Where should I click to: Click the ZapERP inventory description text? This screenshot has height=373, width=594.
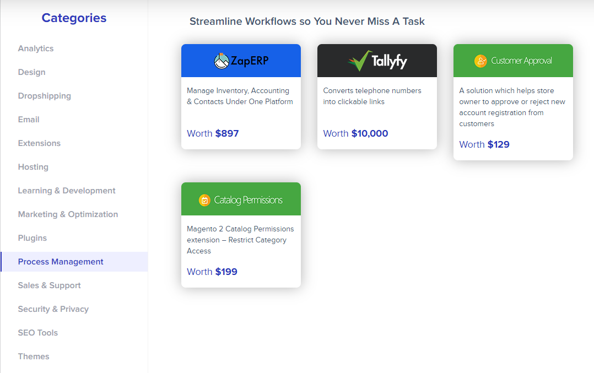pyautogui.click(x=240, y=96)
